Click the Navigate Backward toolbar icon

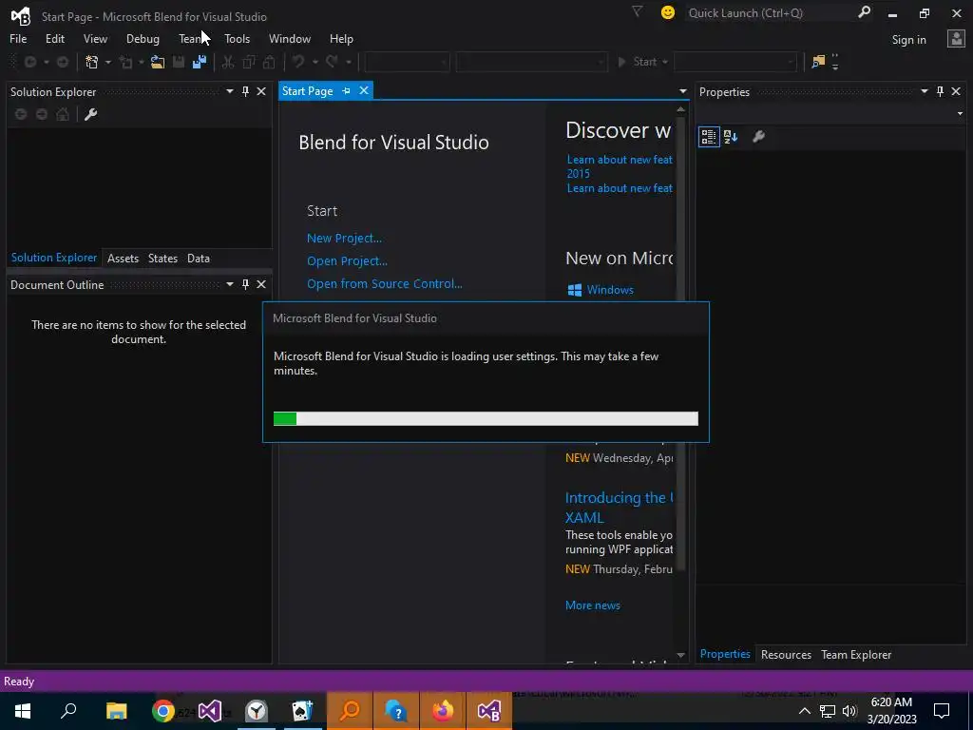[x=29, y=62]
